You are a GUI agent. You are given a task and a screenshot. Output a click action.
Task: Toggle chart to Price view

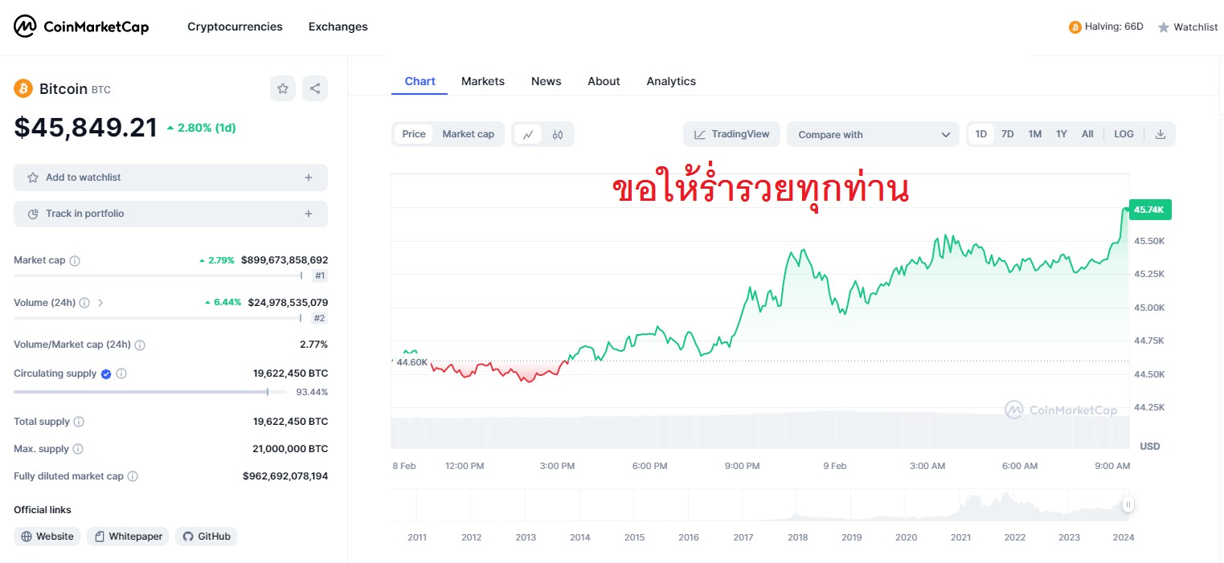click(414, 134)
